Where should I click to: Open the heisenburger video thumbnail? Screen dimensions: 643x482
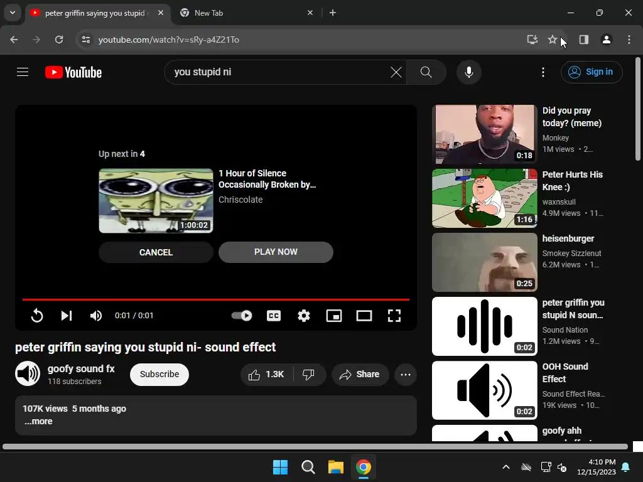(x=484, y=262)
